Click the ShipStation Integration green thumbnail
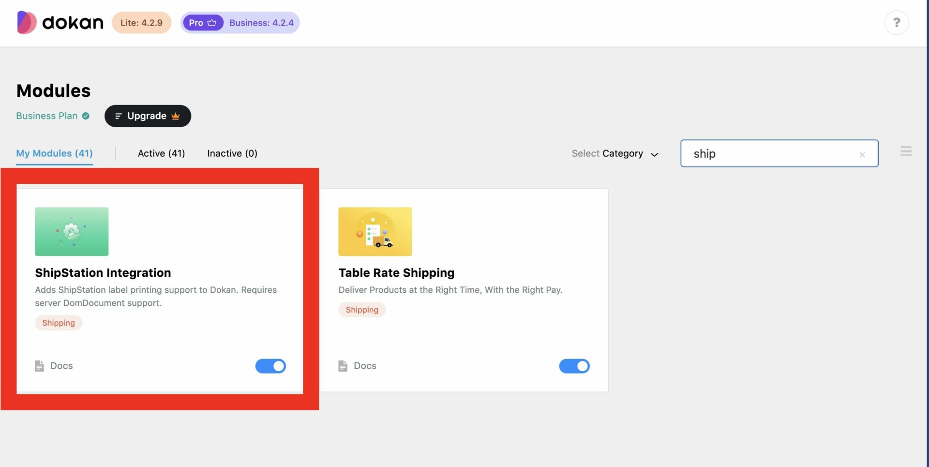Viewport: 929px width, 467px height. 72,231
